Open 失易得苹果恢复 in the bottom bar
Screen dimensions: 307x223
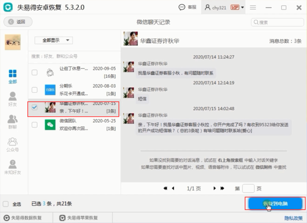pos(79,218)
